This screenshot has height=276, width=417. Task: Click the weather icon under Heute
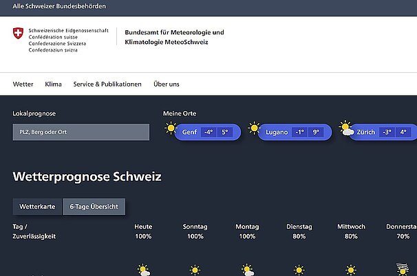143,270
